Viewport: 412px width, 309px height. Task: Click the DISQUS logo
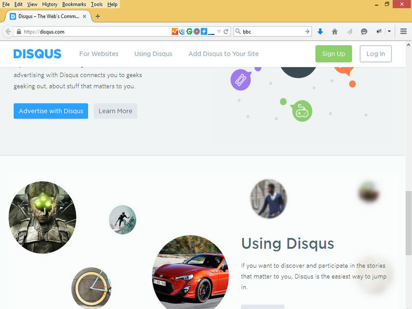point(38,53)
